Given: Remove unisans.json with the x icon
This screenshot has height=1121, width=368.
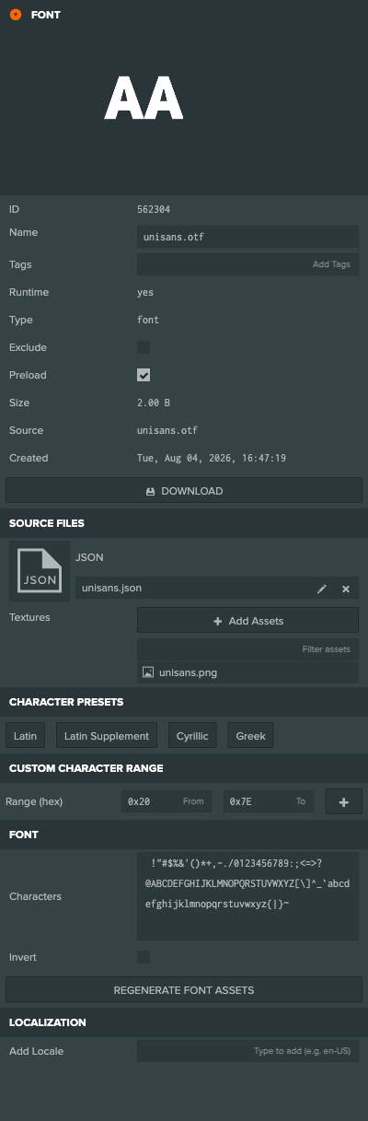Looking at the screenshot, I should coord(346,589).
